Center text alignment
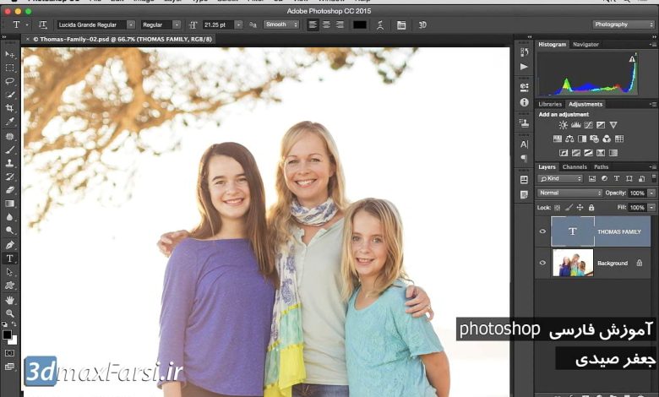Image resolution: width=659 pixels, height=397 pixels. point(326,24)
